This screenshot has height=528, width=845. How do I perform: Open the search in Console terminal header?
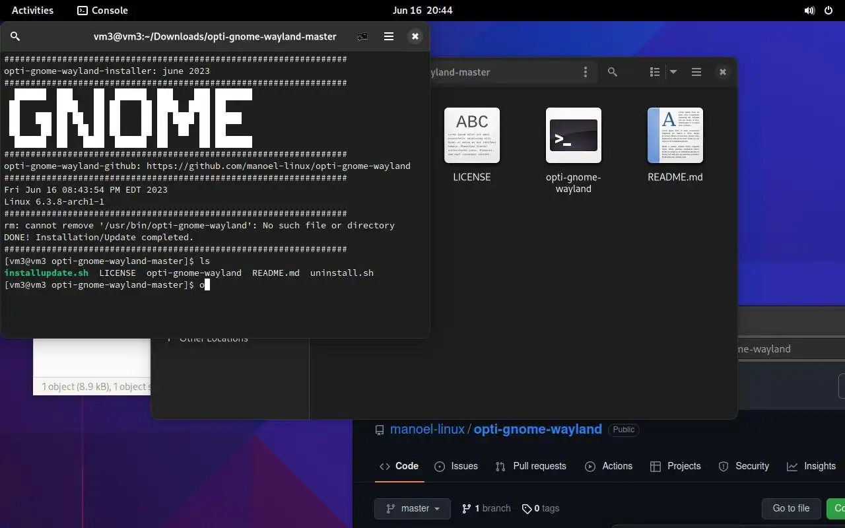(15, 36)
